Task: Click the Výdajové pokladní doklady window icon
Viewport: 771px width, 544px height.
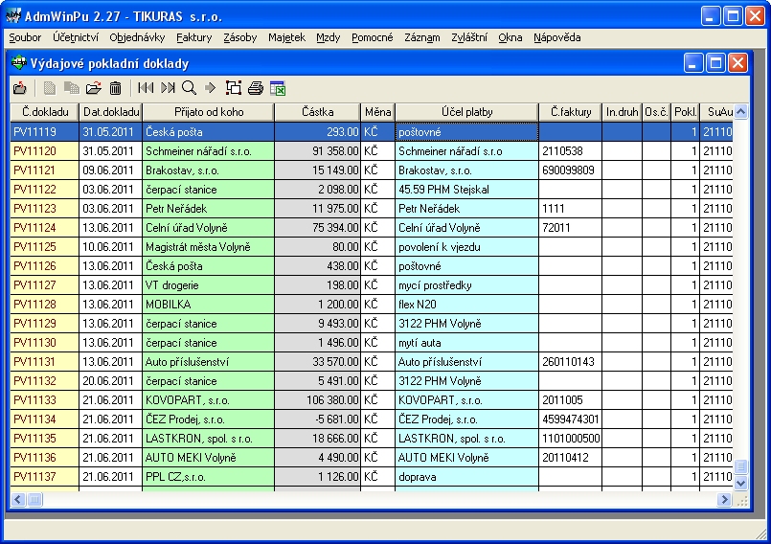Action: 19,63
